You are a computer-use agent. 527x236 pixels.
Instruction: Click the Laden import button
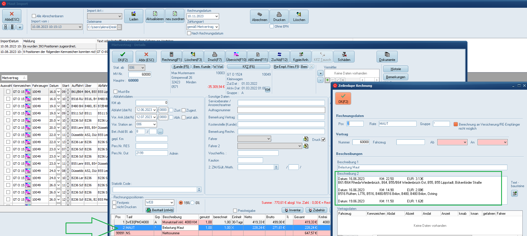click(x=133, y=16)
